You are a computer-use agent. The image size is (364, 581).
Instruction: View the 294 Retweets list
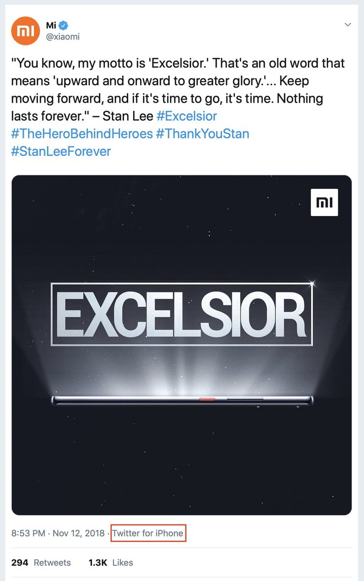41,563
